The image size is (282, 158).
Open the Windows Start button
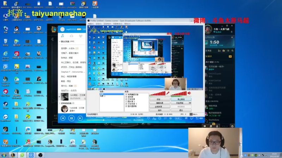click(4, 155)
